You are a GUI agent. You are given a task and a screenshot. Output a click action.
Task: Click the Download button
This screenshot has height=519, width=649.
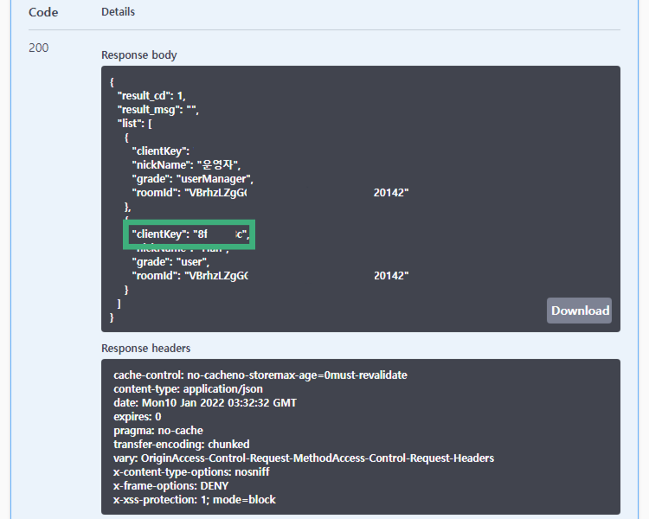coord(579,311)
